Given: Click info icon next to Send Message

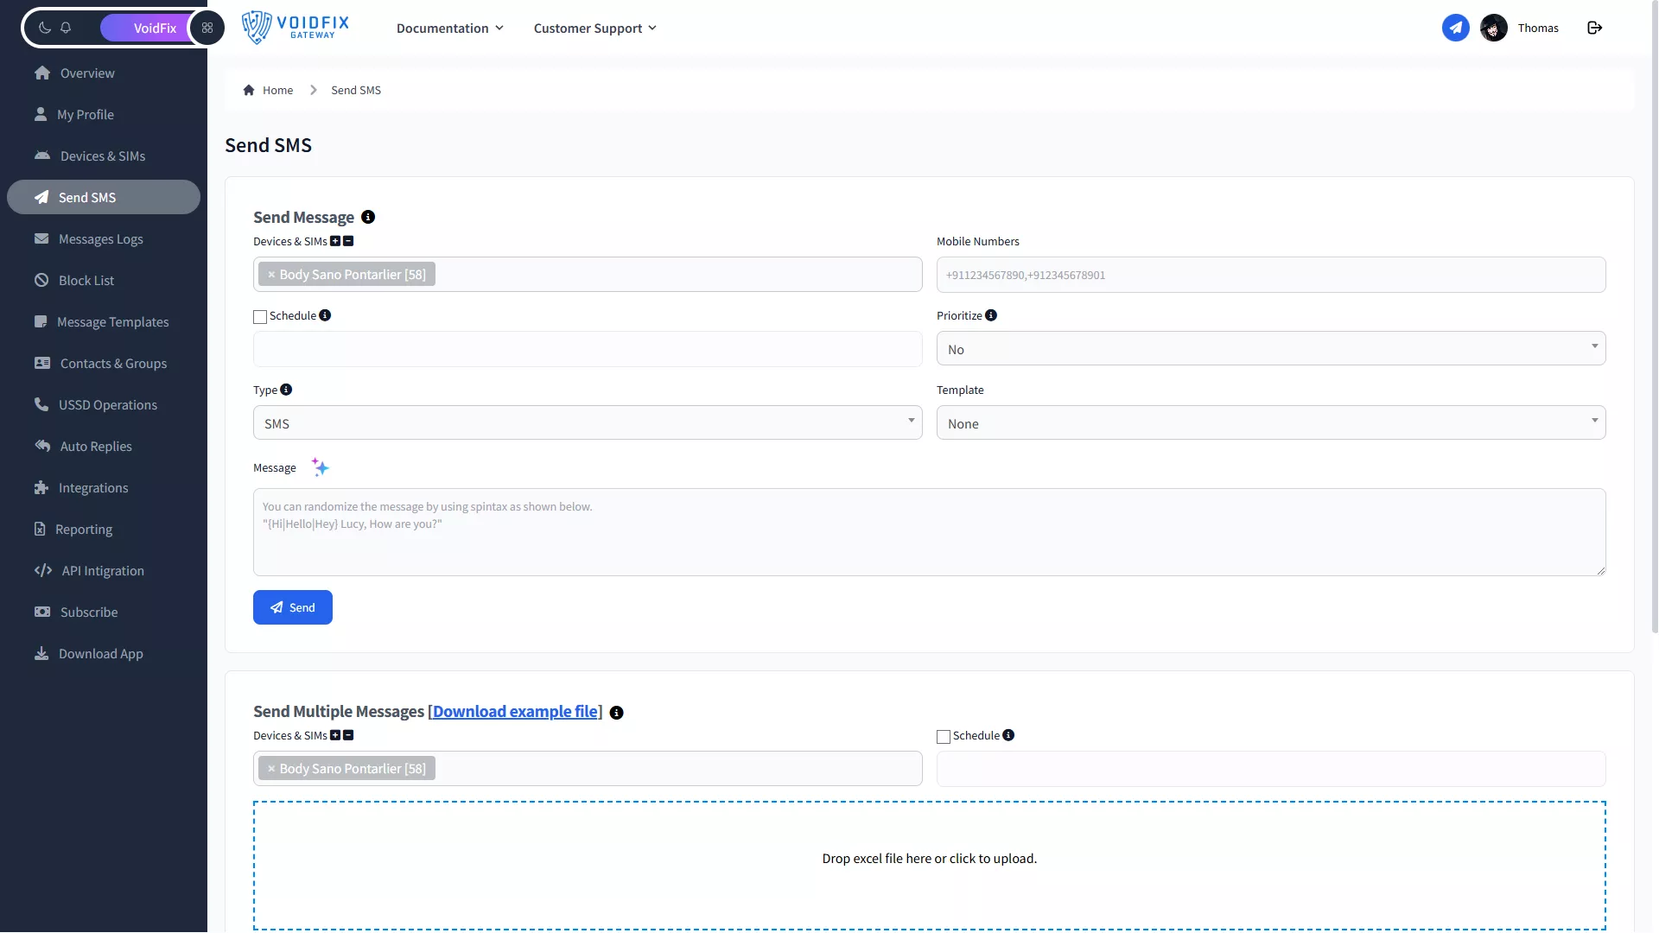Looking at the screenshot, I should tap(368, 217).
